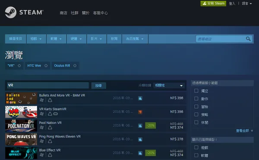
Task: Check the 休閒 tag checkbox
Action: (x=196, y=122)
